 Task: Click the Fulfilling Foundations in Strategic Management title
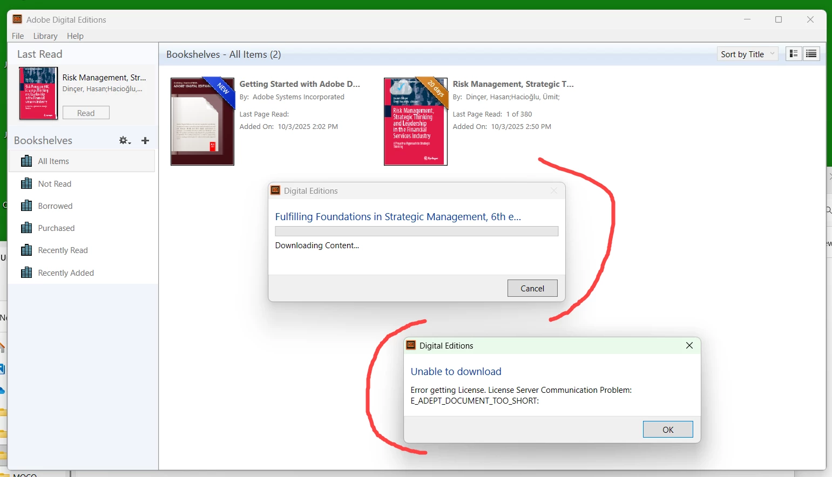[398, 216]
